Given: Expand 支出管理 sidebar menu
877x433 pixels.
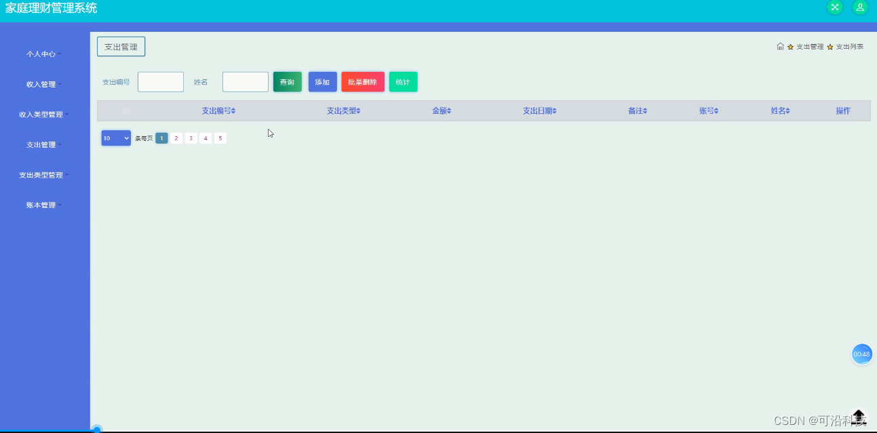Looking at the screenshot, I should 44,145.
